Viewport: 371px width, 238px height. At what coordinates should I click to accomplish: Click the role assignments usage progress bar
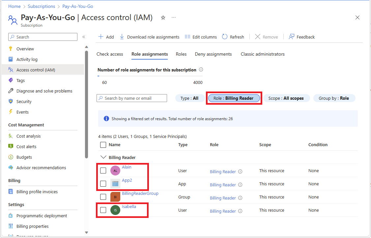(x=150, y=76)
